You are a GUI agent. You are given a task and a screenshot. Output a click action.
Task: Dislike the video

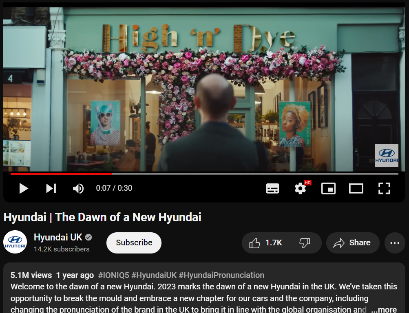click(305, 242)
